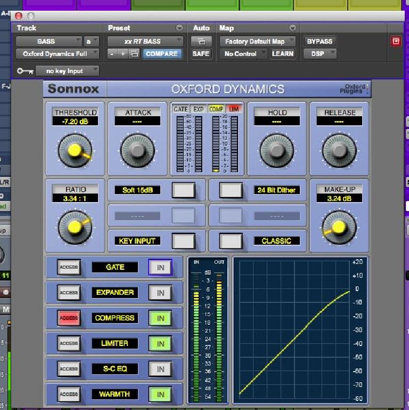Click the key input key icon
409x410 pixels.
tap(25, 71)
